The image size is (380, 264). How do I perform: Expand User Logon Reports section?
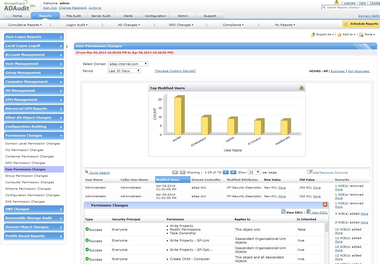pyautogui.click(x=34, y=37)
